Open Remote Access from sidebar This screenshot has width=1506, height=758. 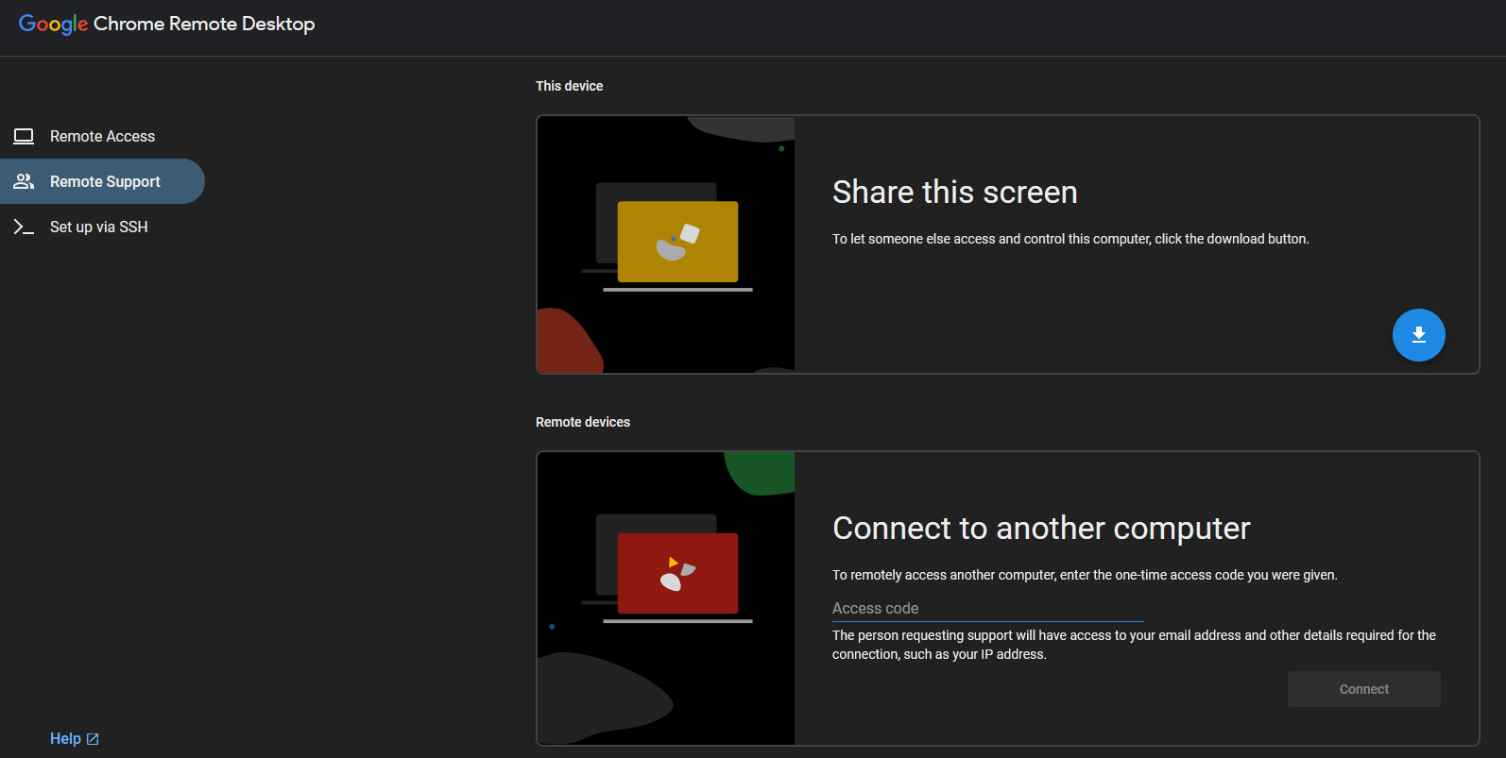coord(102,136)
